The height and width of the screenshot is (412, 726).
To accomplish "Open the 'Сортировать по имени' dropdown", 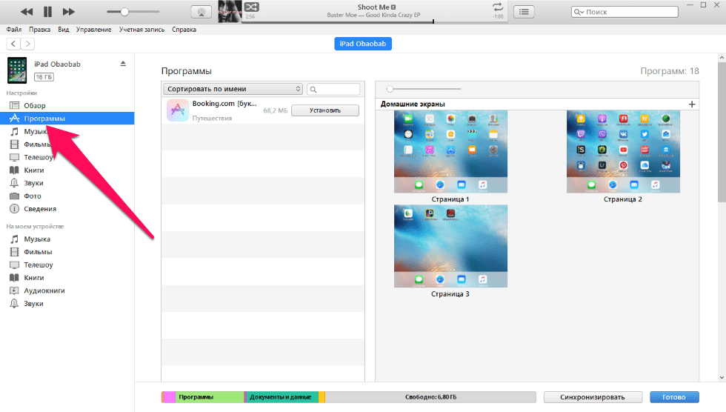I will (233, 89).
